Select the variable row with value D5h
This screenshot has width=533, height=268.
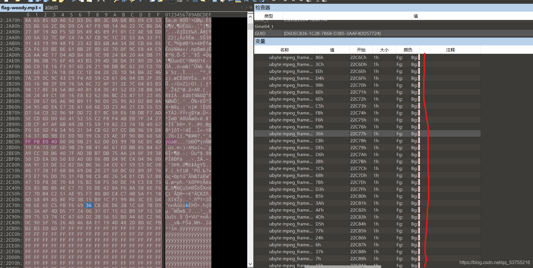tap(367, 224)
